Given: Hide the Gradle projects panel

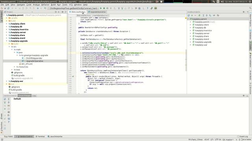Looking at the screenshot, I should point(247,12).
